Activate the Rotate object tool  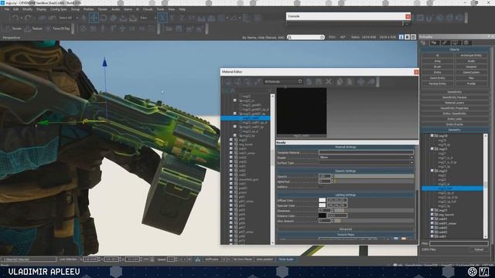(x=104, y=18)
